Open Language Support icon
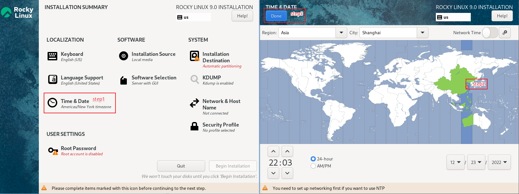Viewport: 519px width, 194px height. 53,79
